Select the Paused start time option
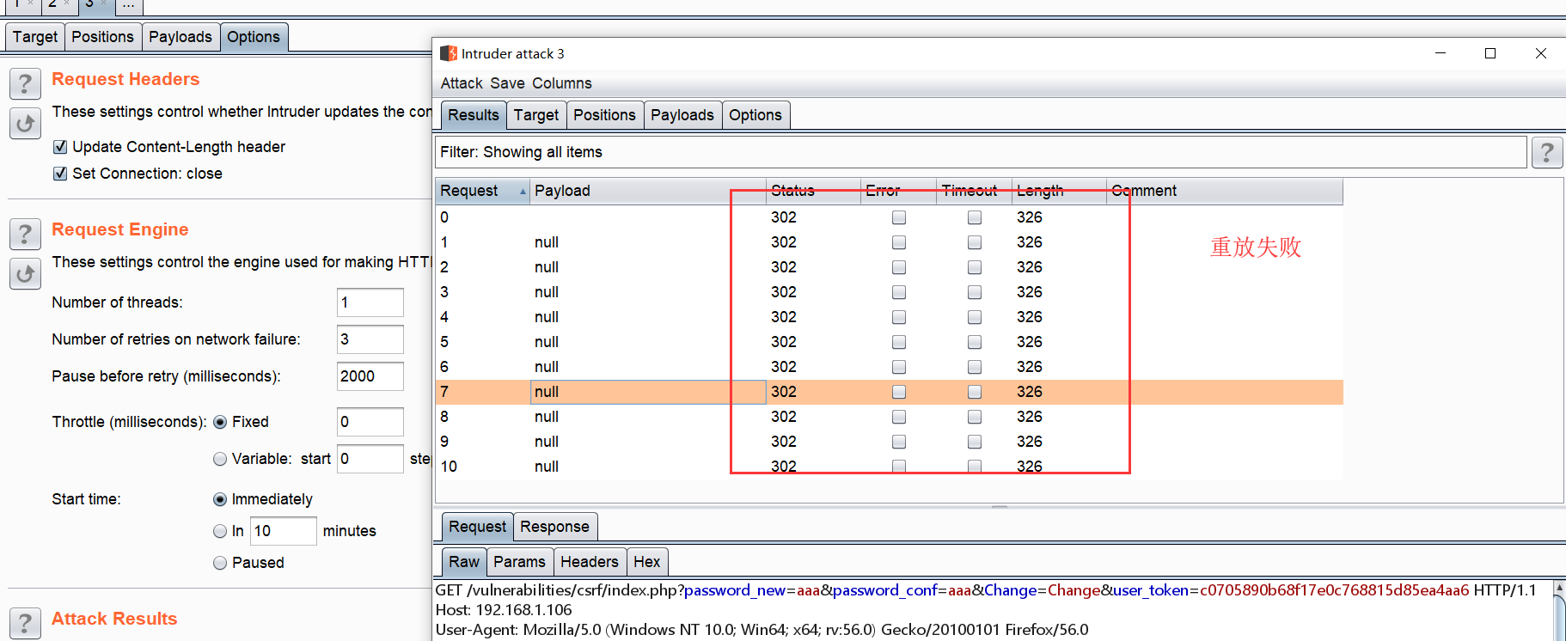The width and height of the screenshot is (1566, 641). (220, 563)
